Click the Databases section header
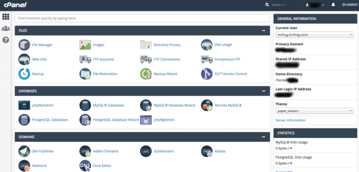This screenshot has height=172, width=359. tap(142, 91)
